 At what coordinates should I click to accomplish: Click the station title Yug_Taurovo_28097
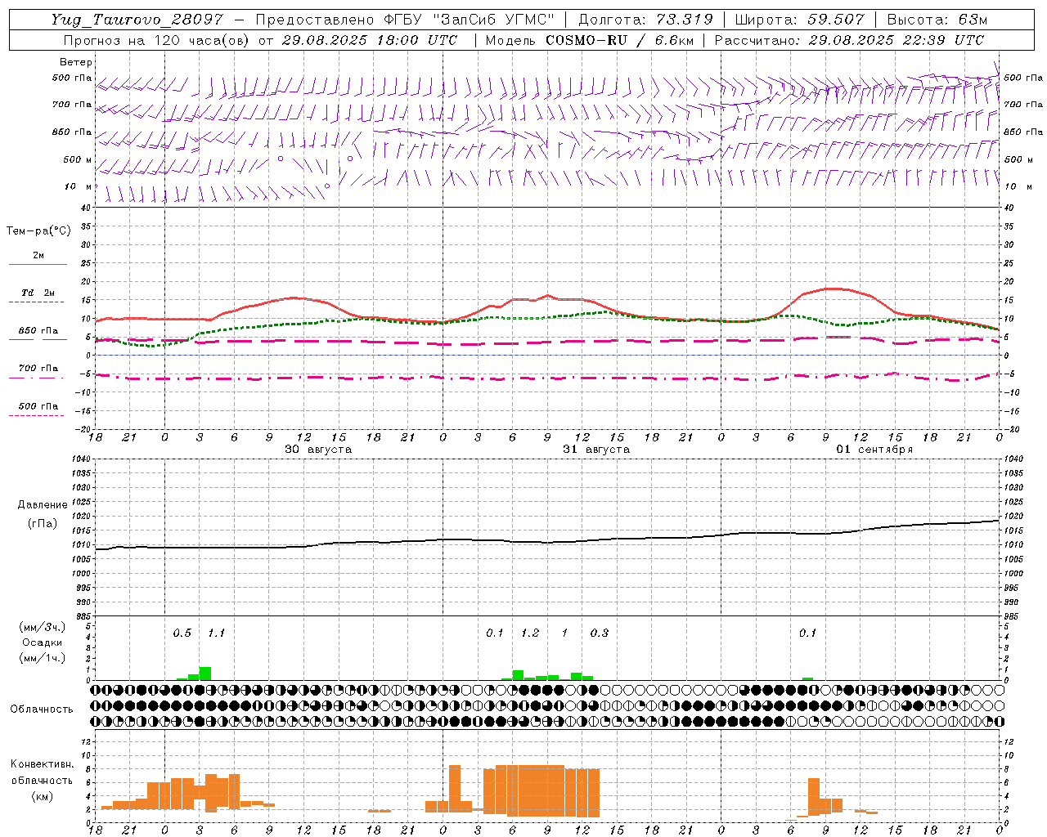click(x=138, y=20)
